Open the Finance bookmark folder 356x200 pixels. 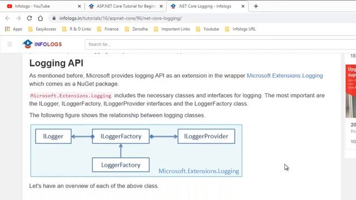[x=108, y=29]
